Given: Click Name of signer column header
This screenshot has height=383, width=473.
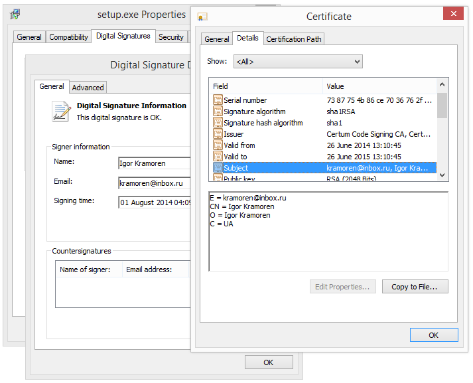Looking at the screenshot, I should click(89, 269).
